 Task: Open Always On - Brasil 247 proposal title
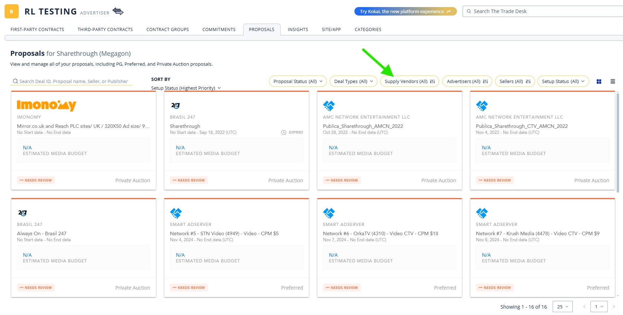click(x=42, y=233)
